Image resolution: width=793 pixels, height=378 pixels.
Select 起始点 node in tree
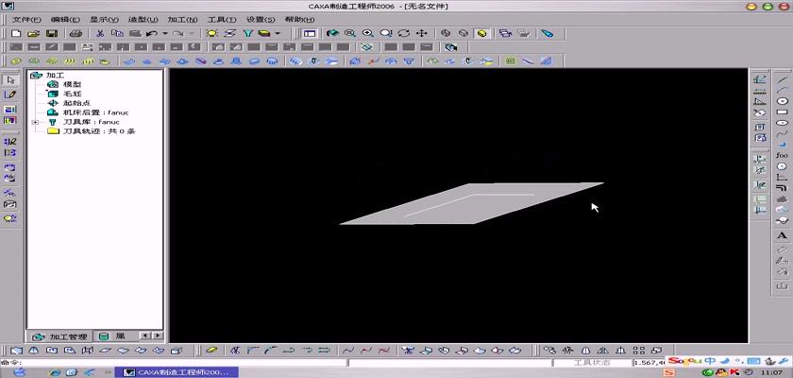tap(76, 103)
